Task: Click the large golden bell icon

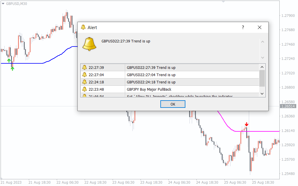Action: (x=89, y=44)
